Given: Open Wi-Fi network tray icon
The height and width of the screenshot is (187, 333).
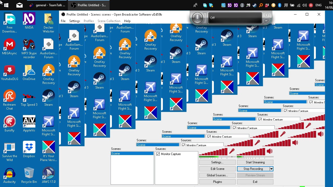Looking at the screenshot, I should click(x=298, y=5).
